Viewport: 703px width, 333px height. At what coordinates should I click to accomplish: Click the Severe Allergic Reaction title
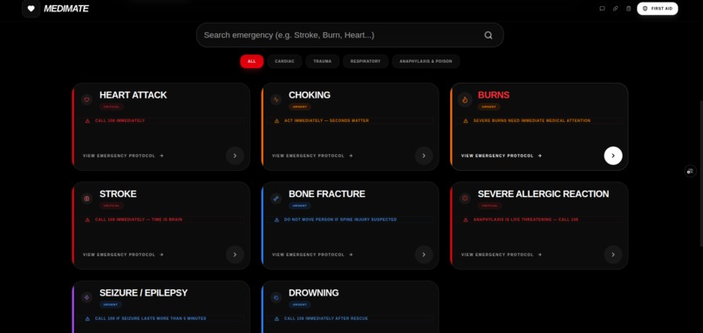(543, 194)
